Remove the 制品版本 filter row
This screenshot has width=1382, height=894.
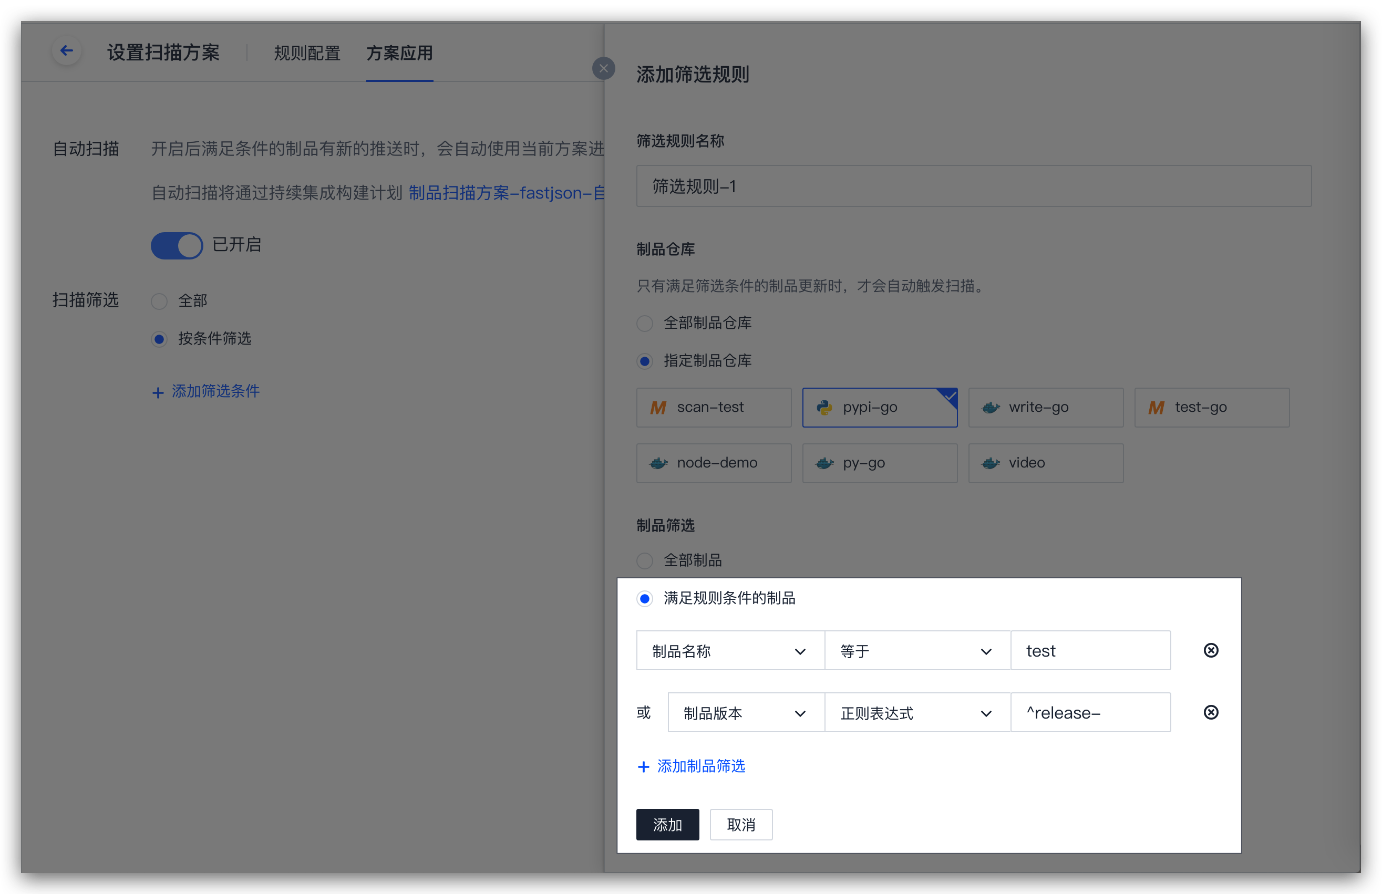[1211, 712]
